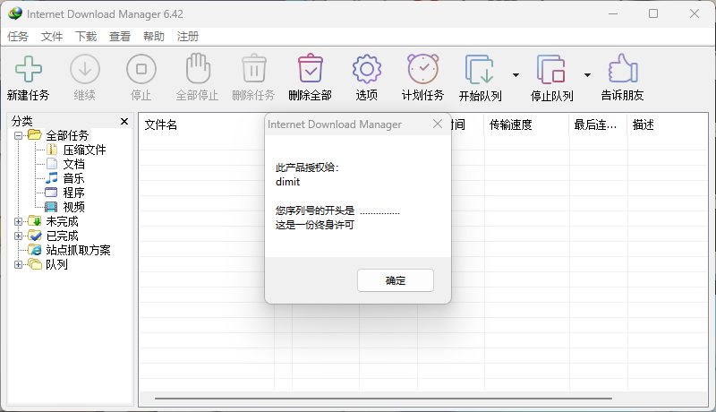Click the 已完成 checkmark folder icon

click(35, 236)
